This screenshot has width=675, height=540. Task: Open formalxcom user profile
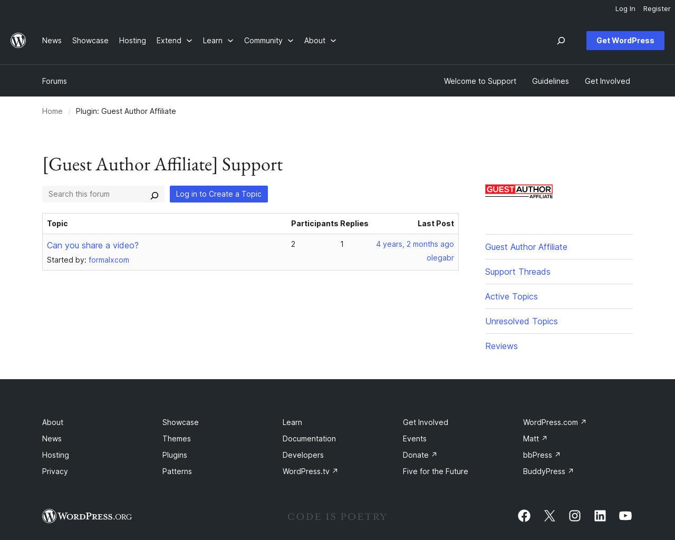109,260
